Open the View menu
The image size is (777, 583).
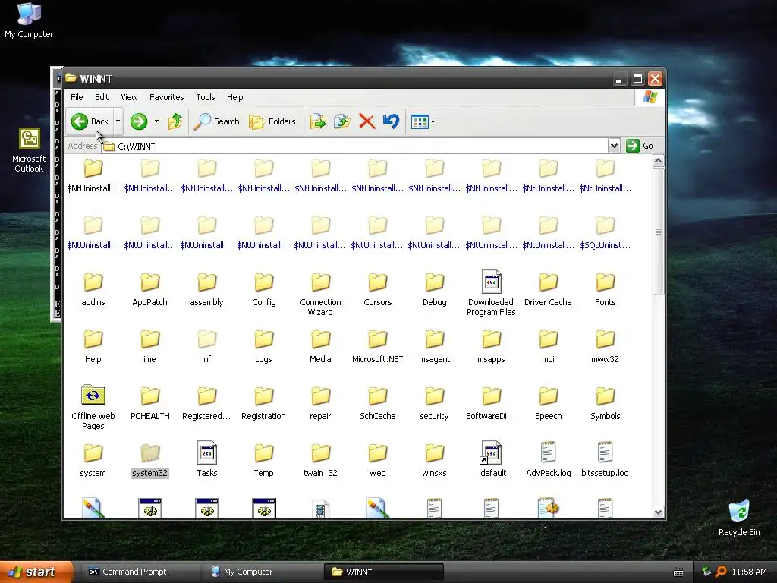pyautogui.click(x=129, y=97)
